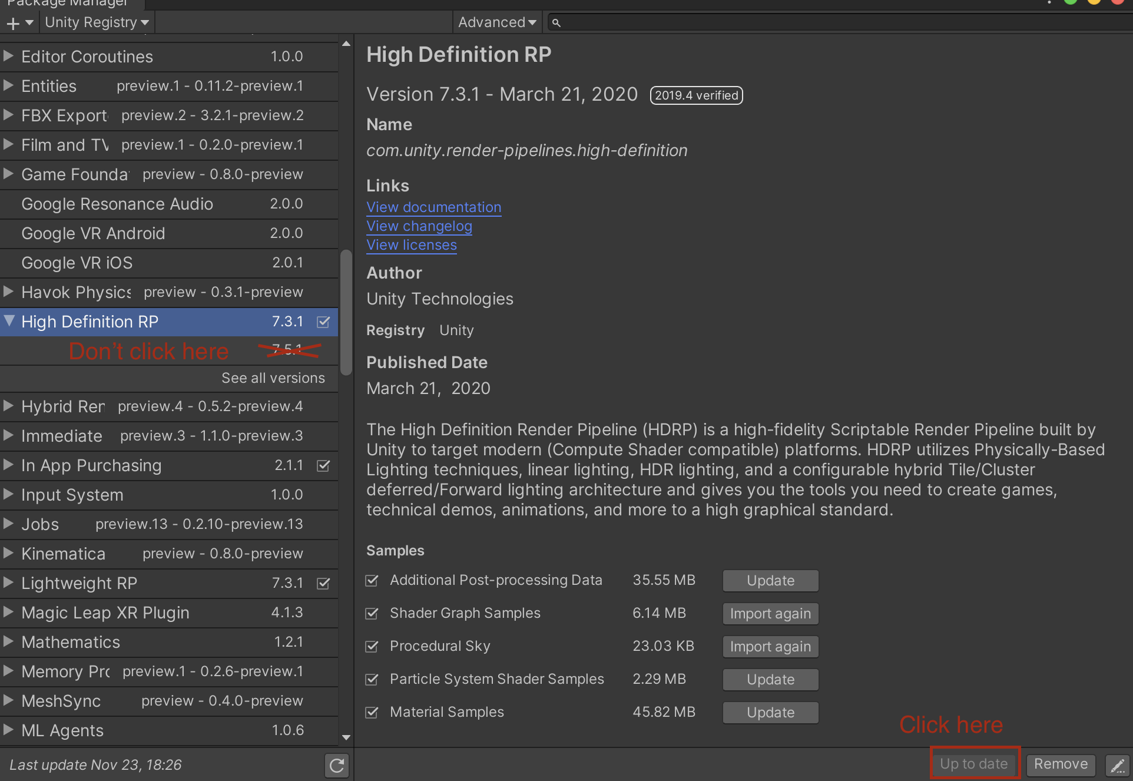Click the search magnifier icon
Screen dimensions: 1133x781
556,23
